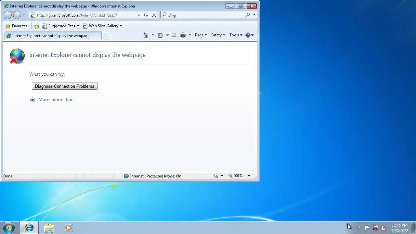Click the muted volume tray icon

(383, 228)
